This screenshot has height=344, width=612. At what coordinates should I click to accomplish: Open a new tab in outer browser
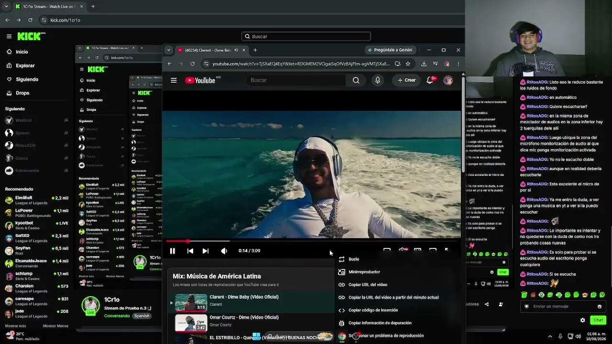(x=93, y=7)
